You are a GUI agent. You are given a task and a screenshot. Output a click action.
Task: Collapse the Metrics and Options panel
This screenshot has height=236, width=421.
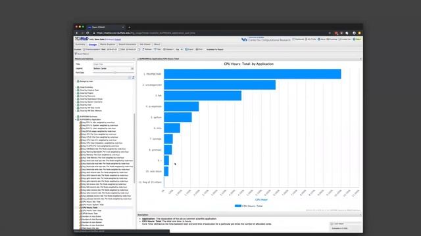pyautogui.click(x=134, y=59)
